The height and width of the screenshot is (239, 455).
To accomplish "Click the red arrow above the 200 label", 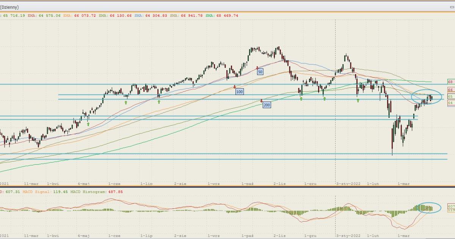I will [262, 101].
